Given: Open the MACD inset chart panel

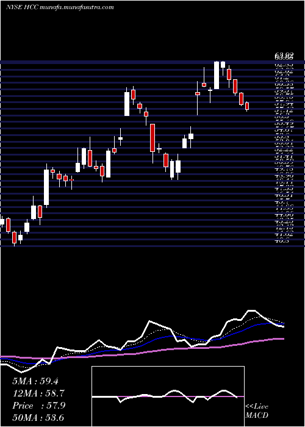Looking at the screenshot, I should click(x=168, y=396).
